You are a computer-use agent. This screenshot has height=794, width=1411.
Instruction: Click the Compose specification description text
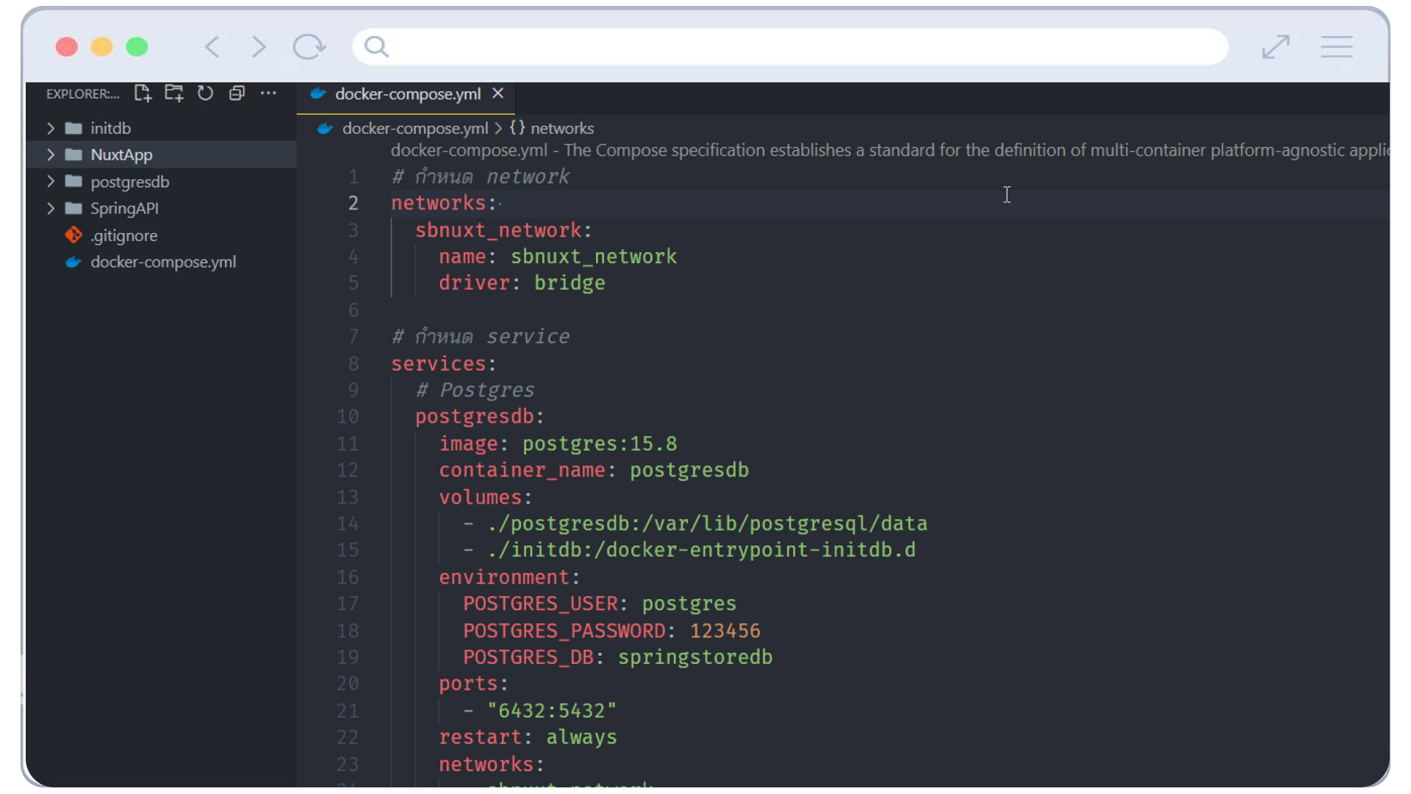(890, 150)
